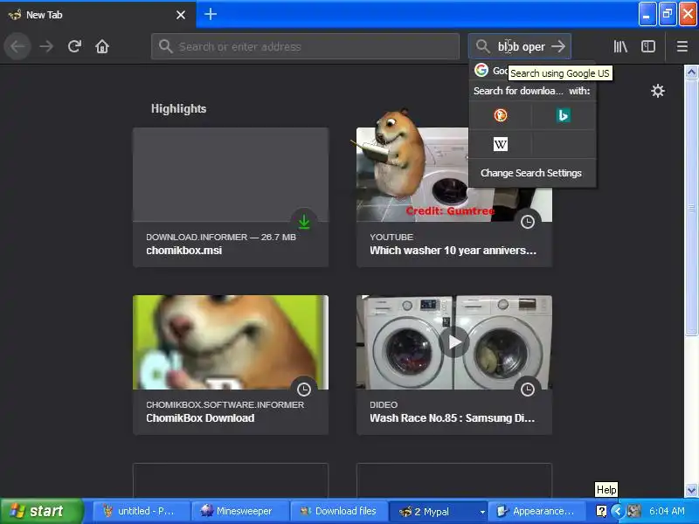This screenshot has height=524, width=699.
Task: Search with Wikipedia engine icon
Action: point(500,144)
